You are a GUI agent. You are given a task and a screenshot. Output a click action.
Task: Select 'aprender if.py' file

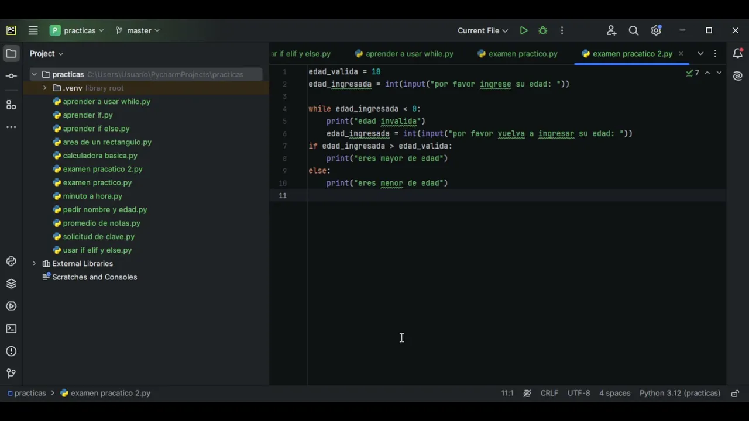tap(83, 115)
